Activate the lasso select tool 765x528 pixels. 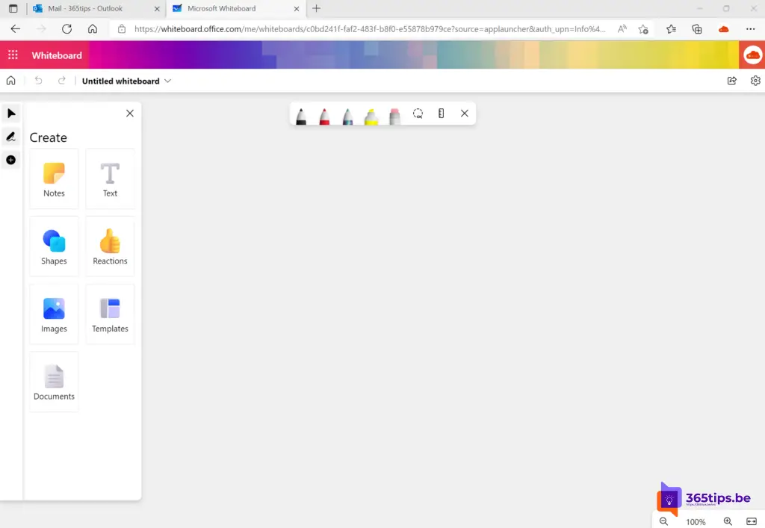(x=418, y=114)
